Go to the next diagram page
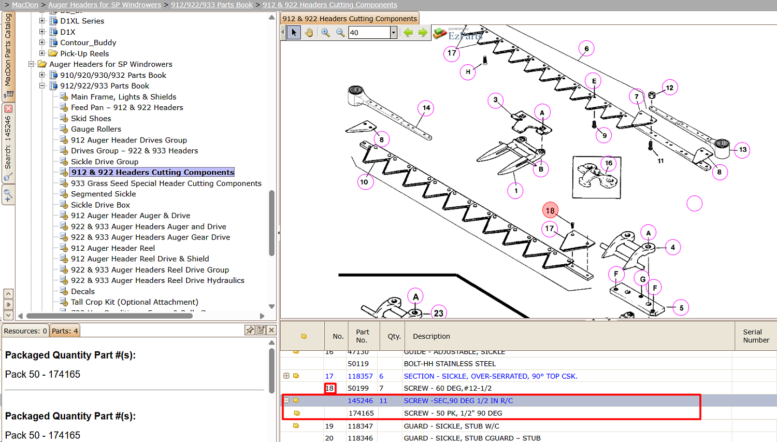This screenshot has width=777, height=442. 423,33
